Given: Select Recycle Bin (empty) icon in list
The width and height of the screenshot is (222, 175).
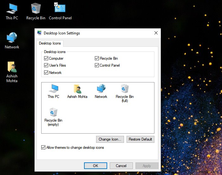Looking at the screenshot, I should click(53, 117).
